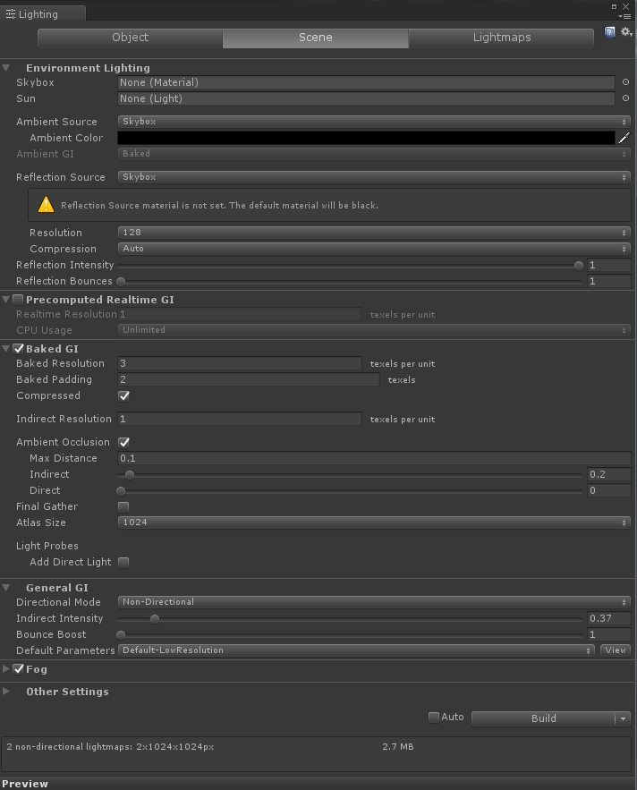This screenshot has width=637, height=790.
Task: Click the Build options dropdown arrow
Action: point(623,718)
